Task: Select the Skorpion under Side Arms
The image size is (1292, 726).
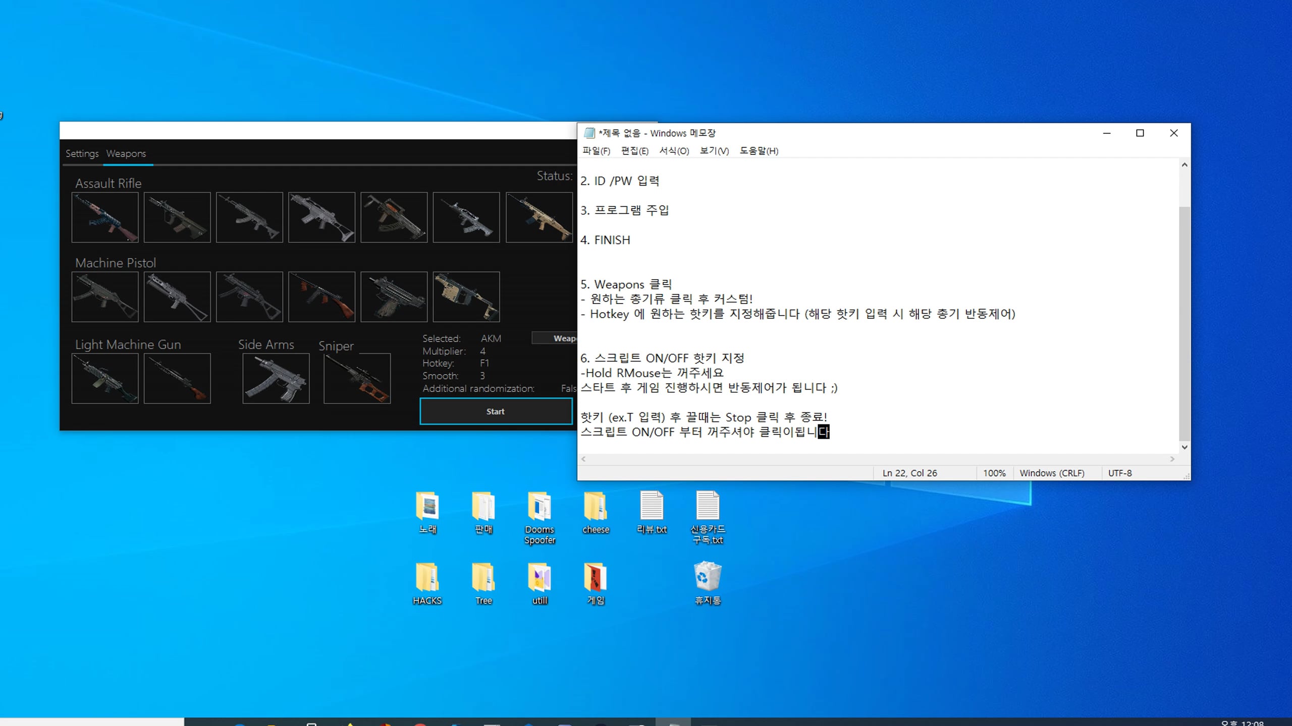Action: tap(276, 378)
